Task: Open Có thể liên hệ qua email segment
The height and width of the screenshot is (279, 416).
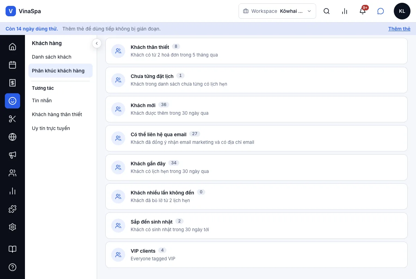Action: pos(257,138)
